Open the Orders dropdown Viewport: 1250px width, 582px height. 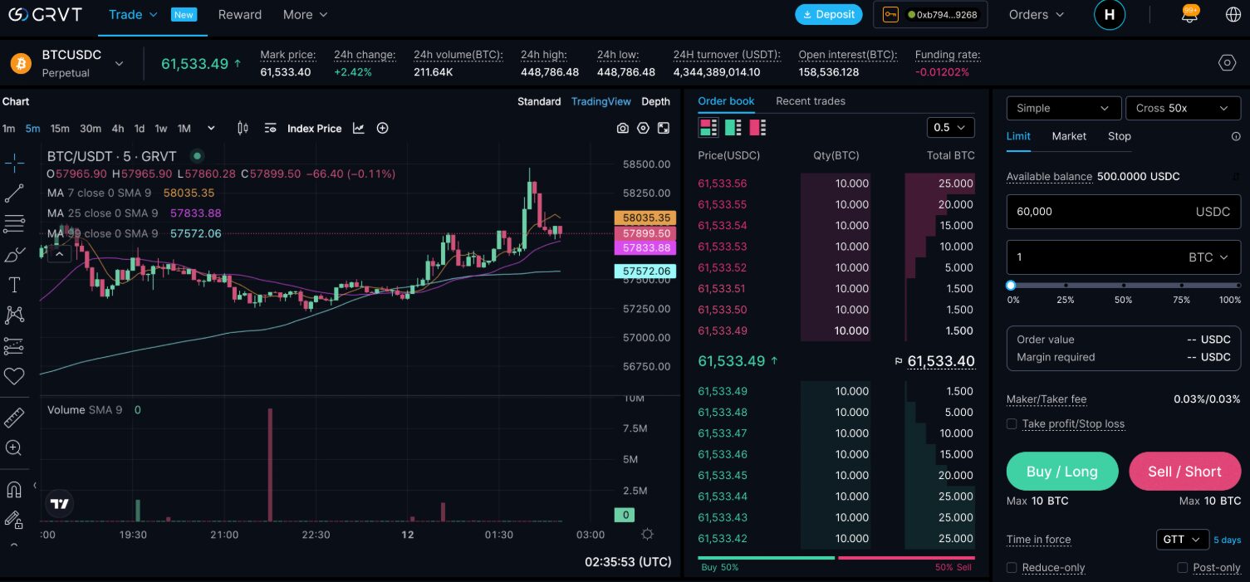(1037, 15)
